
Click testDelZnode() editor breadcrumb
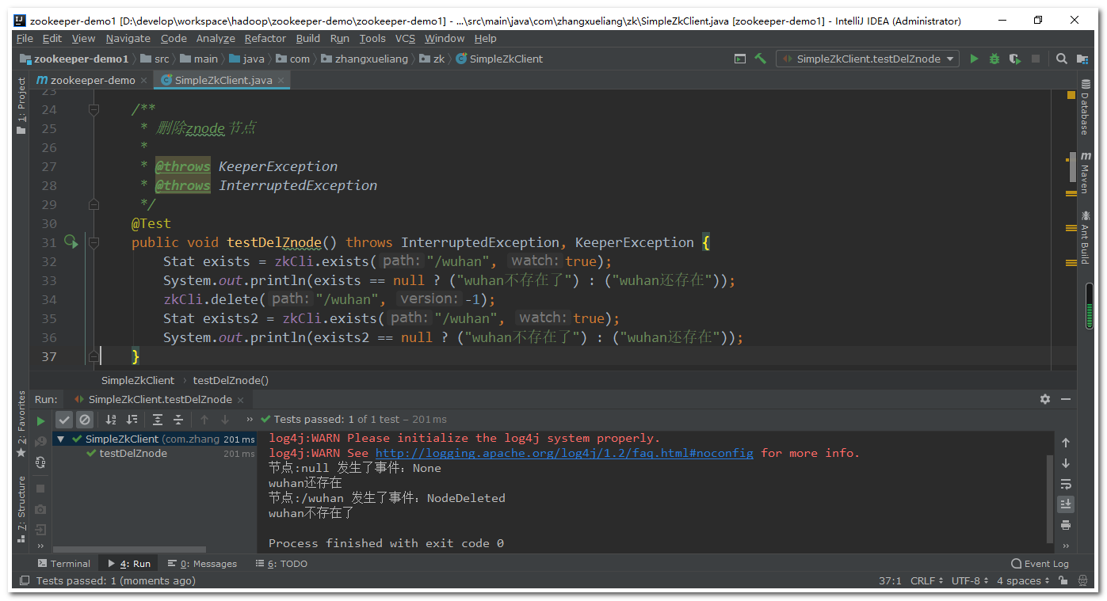pos(231,380)
